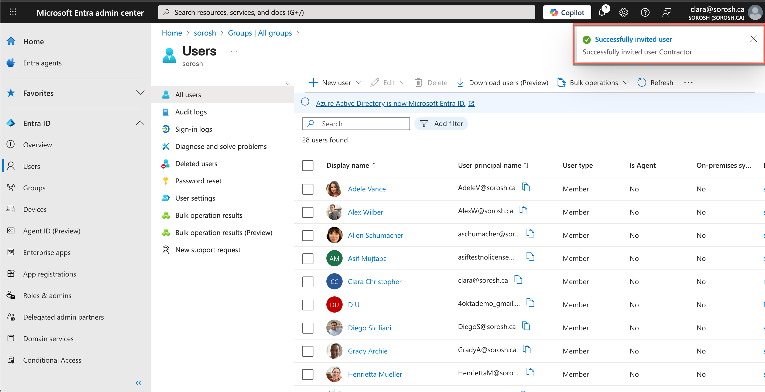Open Deleted users in the menu
Screen dimensions: 765x392
coord(196,163)
